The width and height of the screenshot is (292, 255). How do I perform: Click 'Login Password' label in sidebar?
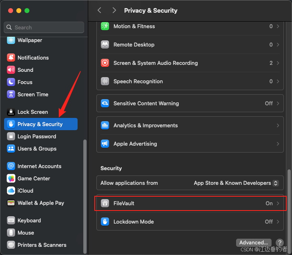click(x=37, y=136)
